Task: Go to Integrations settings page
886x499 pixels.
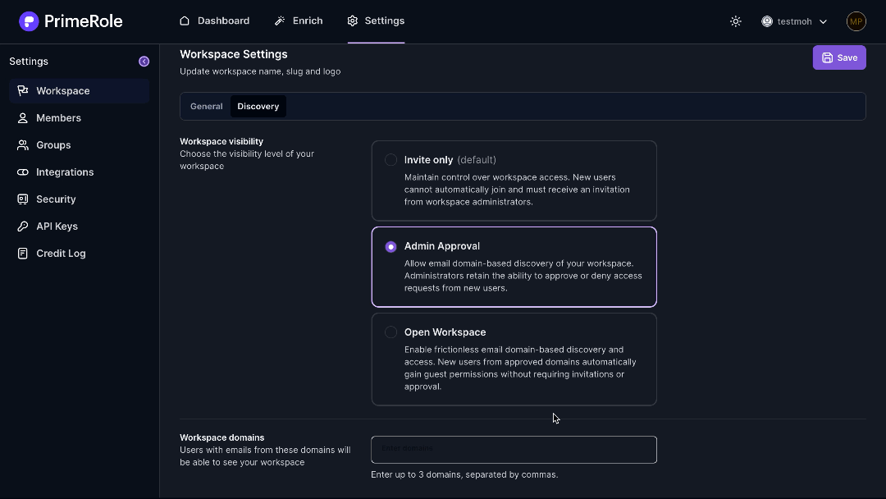Action: pos(79,172)
